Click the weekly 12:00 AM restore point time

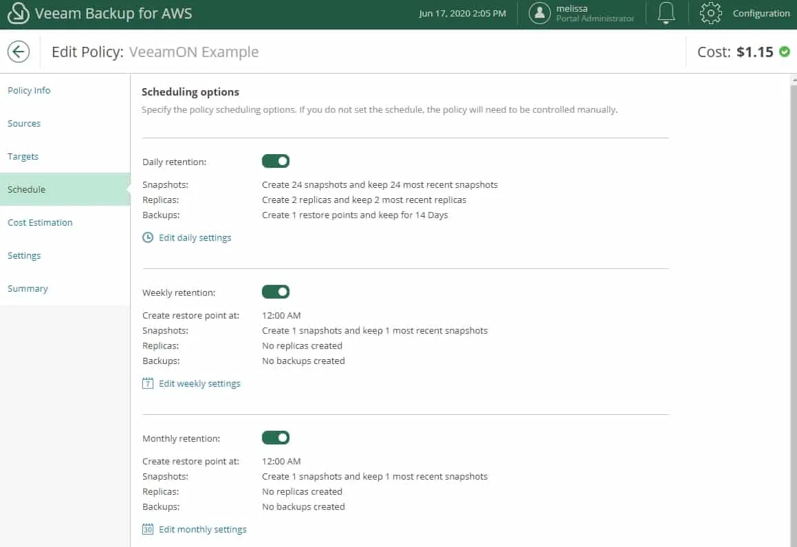(x=281, y=315)
